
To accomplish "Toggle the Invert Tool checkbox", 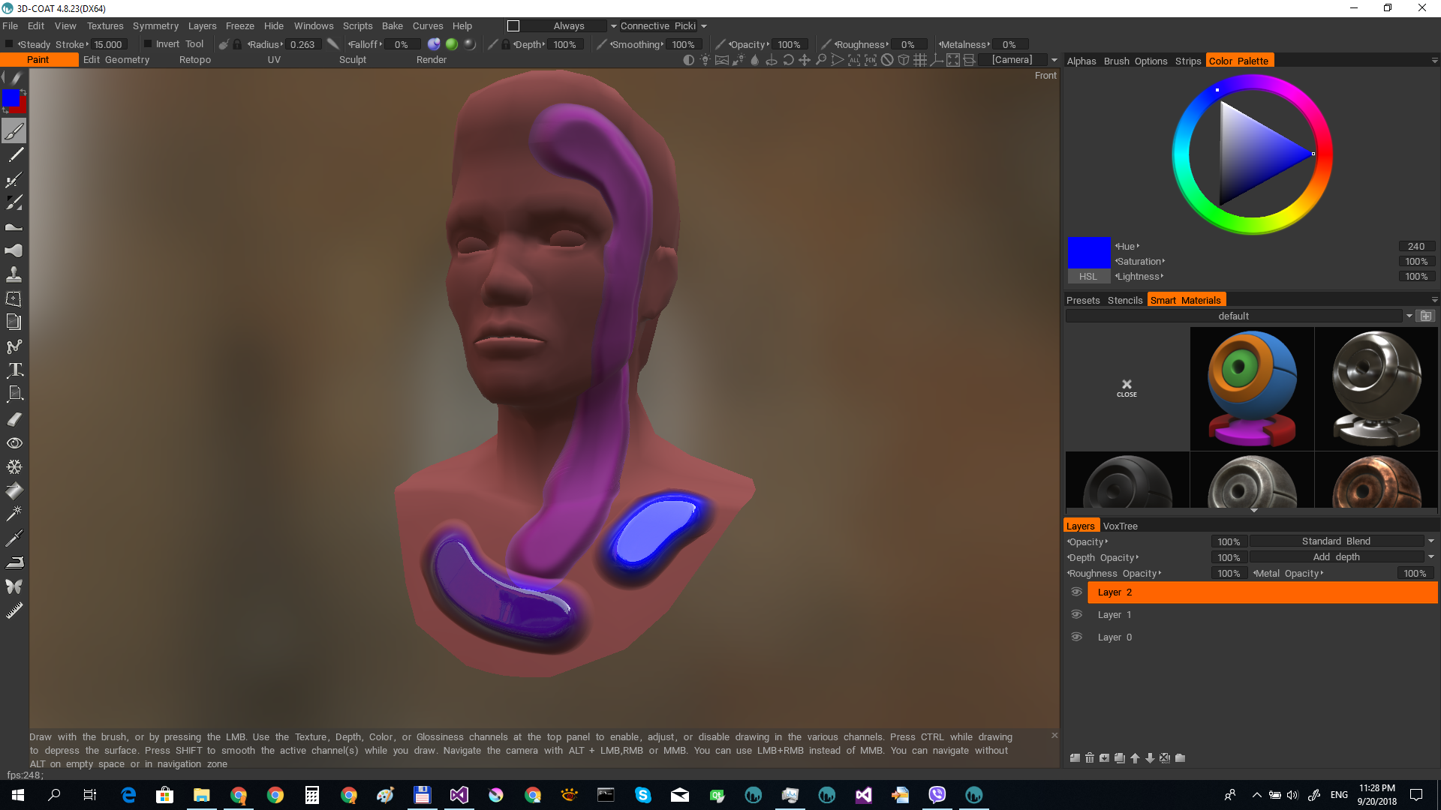I will tap(148, 44).
